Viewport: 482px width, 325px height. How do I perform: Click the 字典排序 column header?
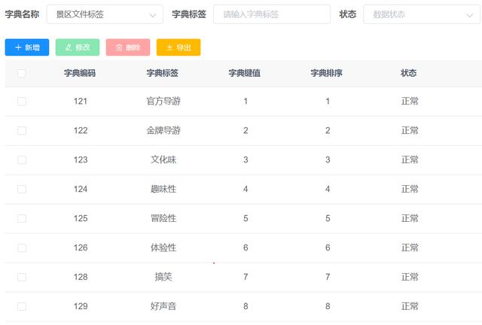pos(326,73)
